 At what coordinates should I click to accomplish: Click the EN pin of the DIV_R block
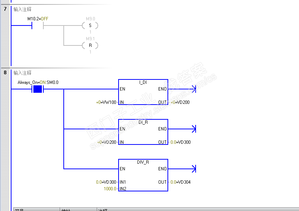click(122, 169)
